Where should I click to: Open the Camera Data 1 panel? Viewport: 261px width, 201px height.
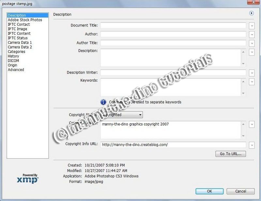pyautogui.click(x=20, y=43)
